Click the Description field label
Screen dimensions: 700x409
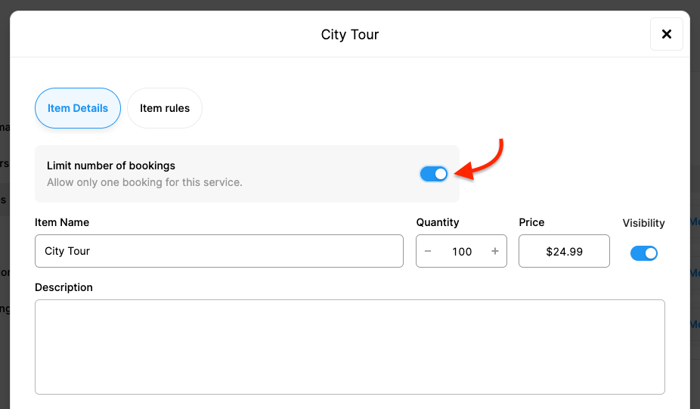[x=64, y=287]
